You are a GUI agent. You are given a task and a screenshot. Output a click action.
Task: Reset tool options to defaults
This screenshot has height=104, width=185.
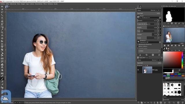tap(159, 55)
